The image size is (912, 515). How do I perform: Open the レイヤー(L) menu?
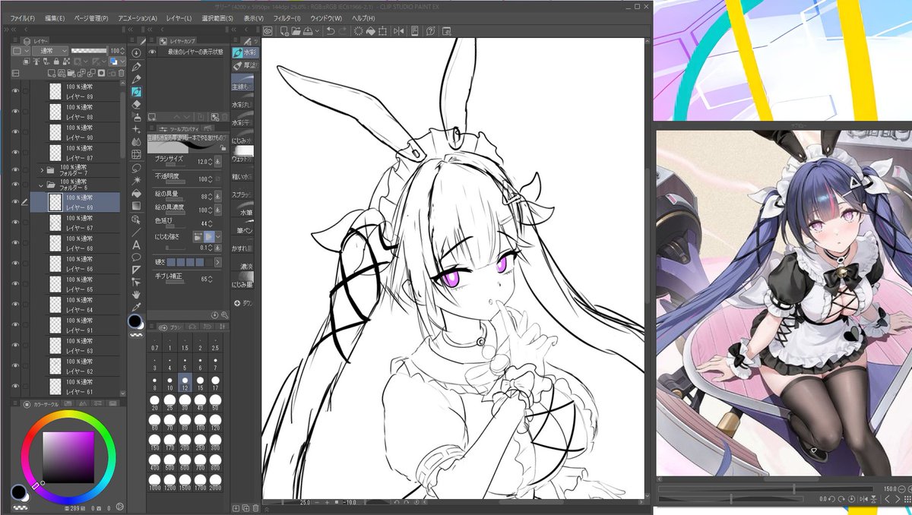click(179, 17)
